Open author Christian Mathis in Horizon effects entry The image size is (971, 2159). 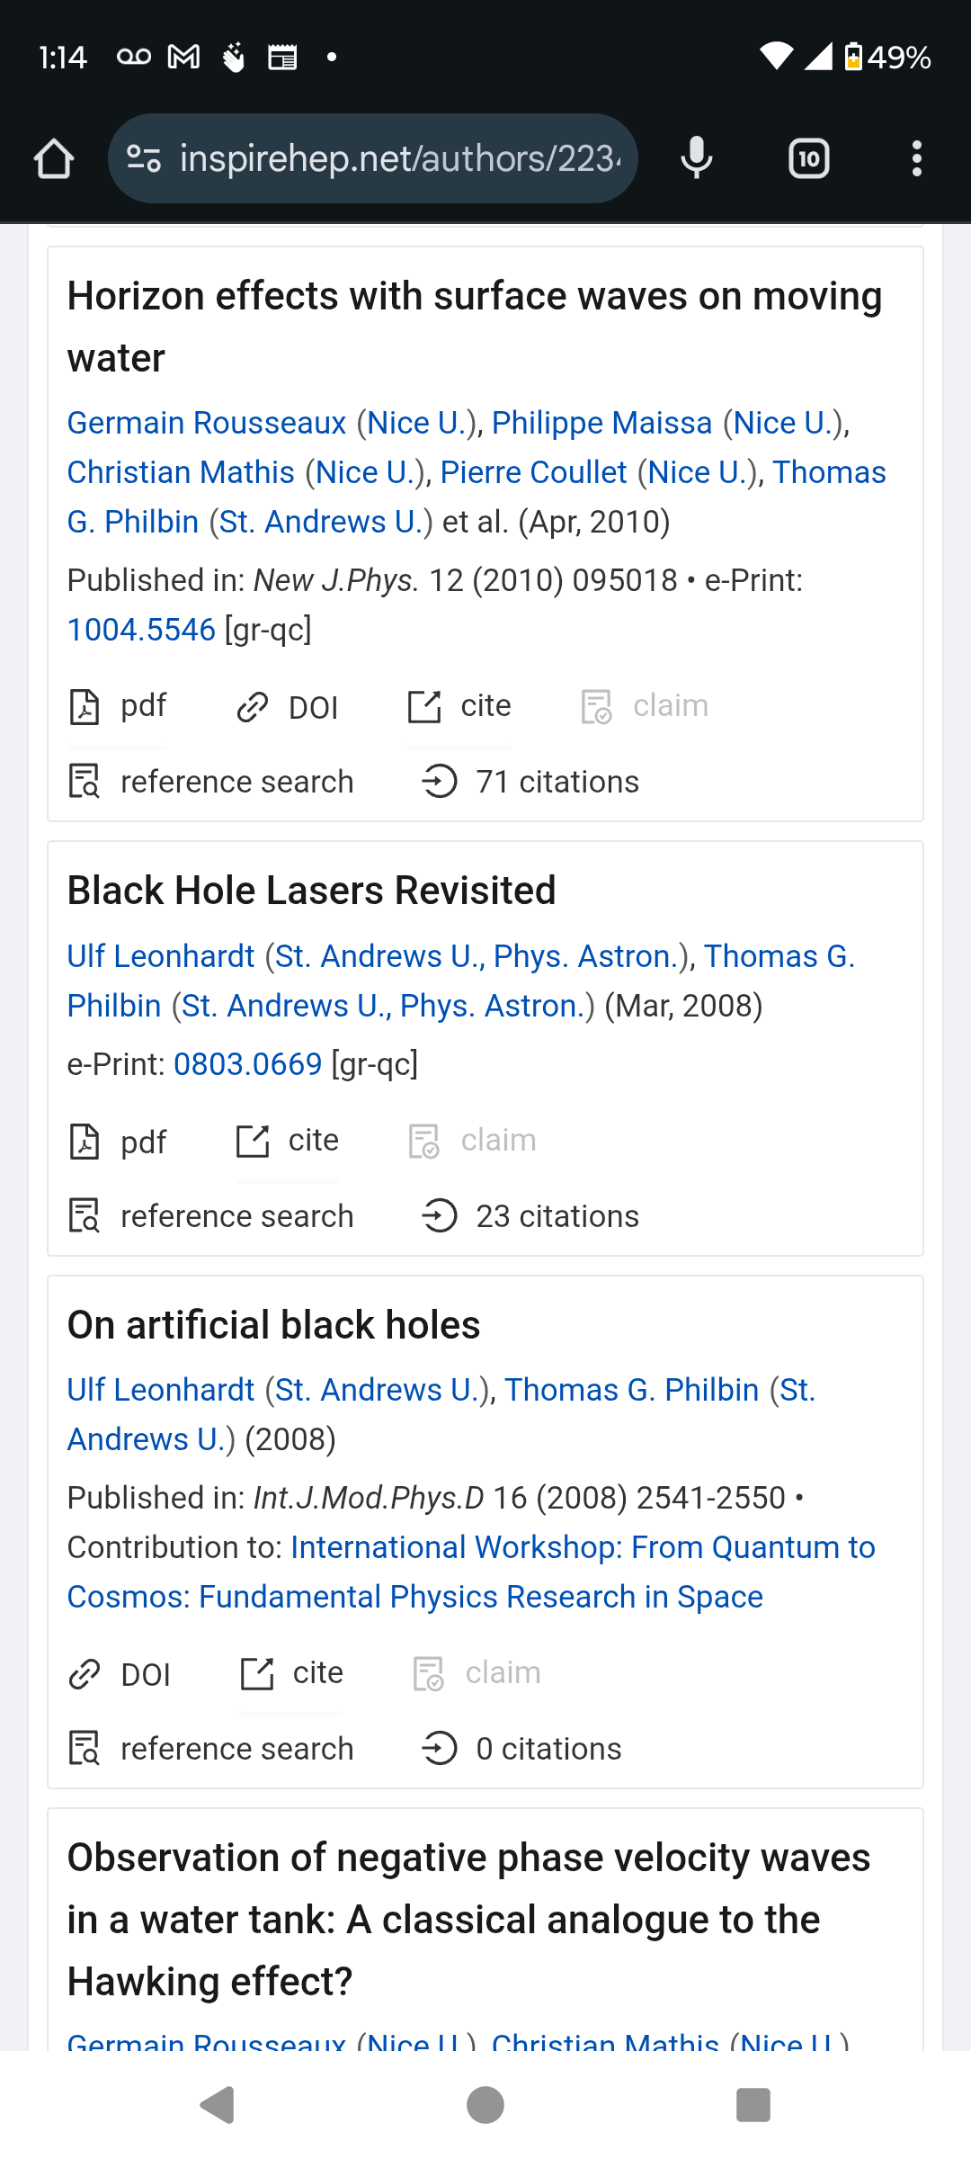point(181,472)
